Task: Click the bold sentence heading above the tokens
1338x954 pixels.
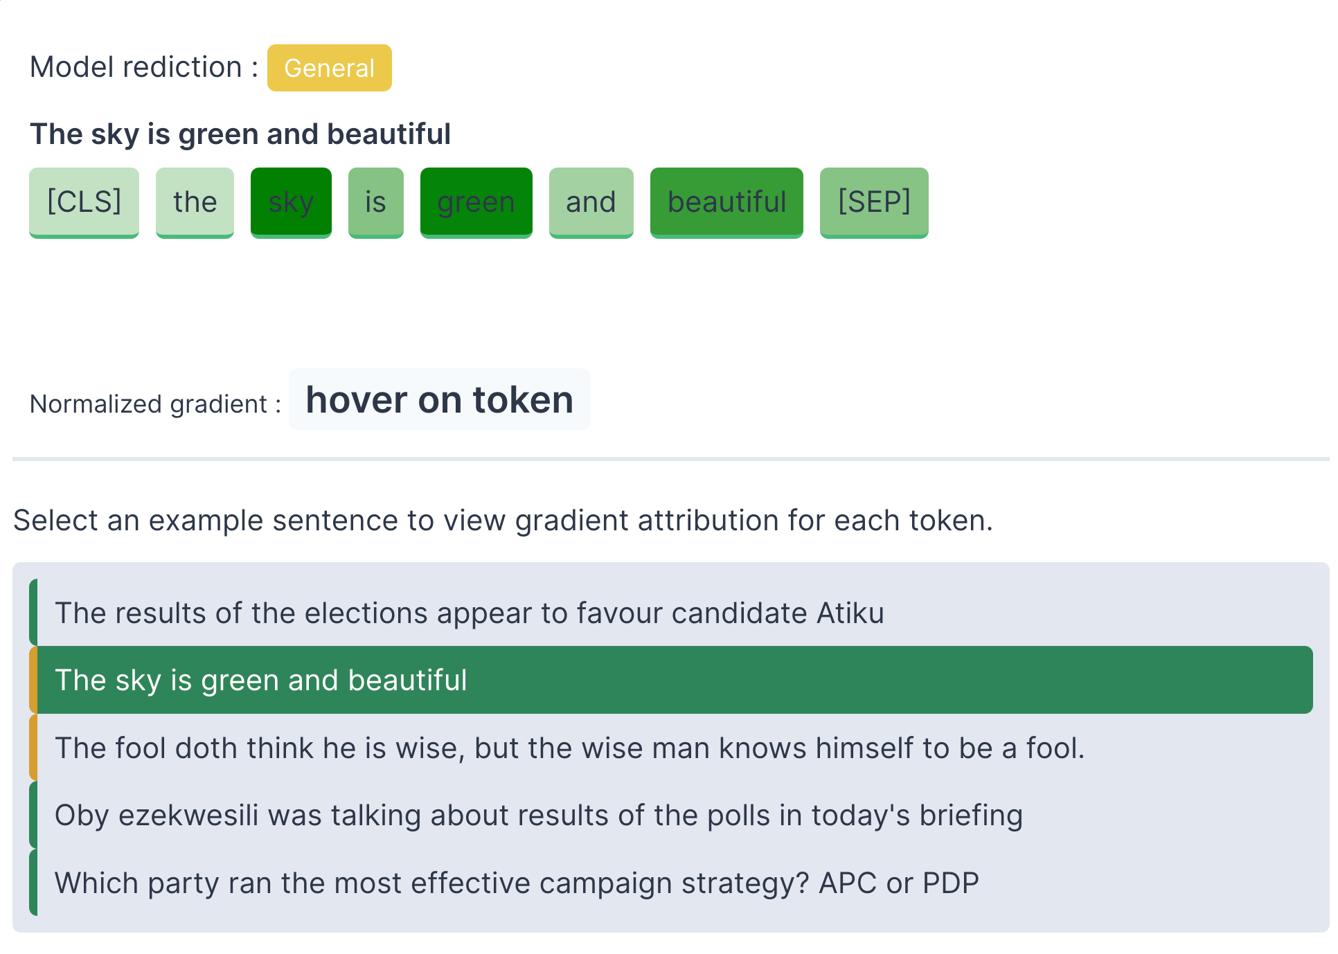Action: point(240,134)
